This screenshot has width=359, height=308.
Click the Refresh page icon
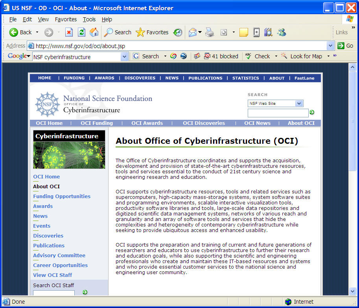click(x=81, y=32)
